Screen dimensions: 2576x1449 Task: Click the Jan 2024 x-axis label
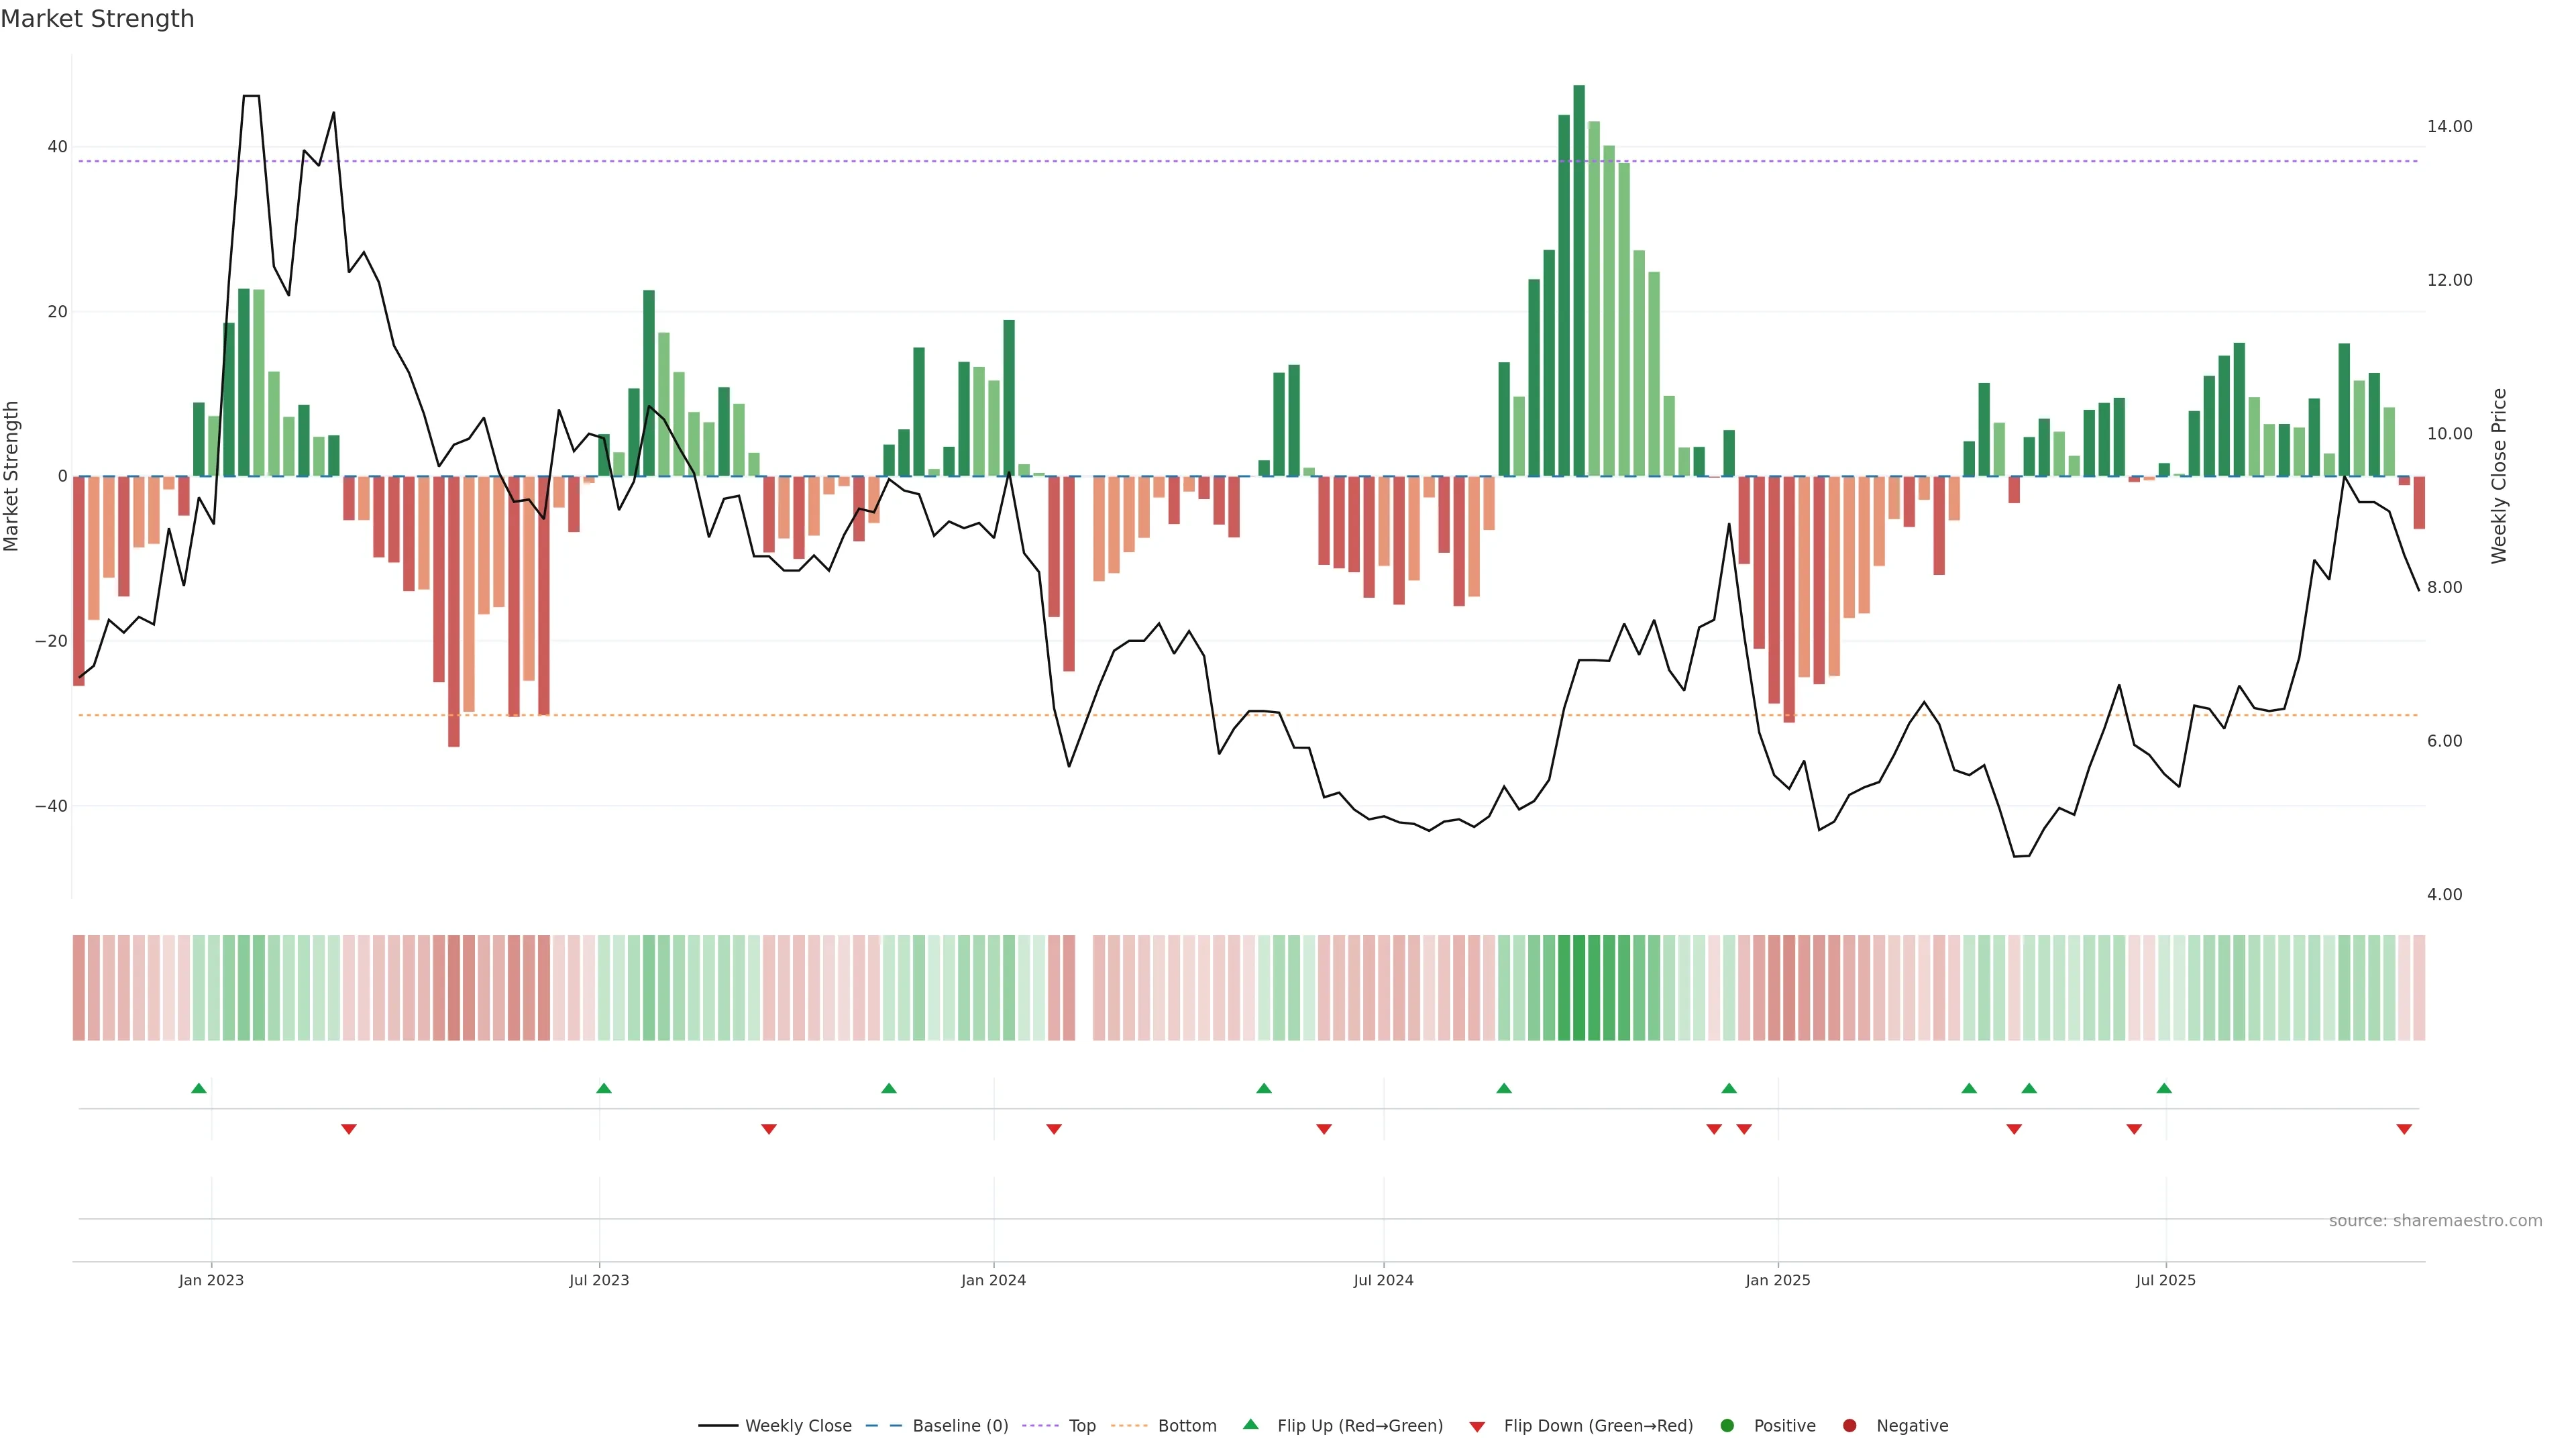coord(993,1280)
